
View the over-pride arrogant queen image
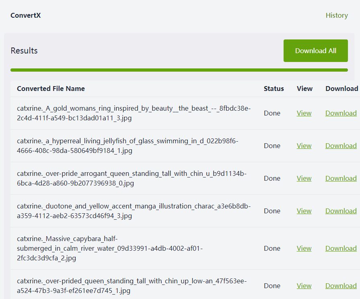(304, 178)
